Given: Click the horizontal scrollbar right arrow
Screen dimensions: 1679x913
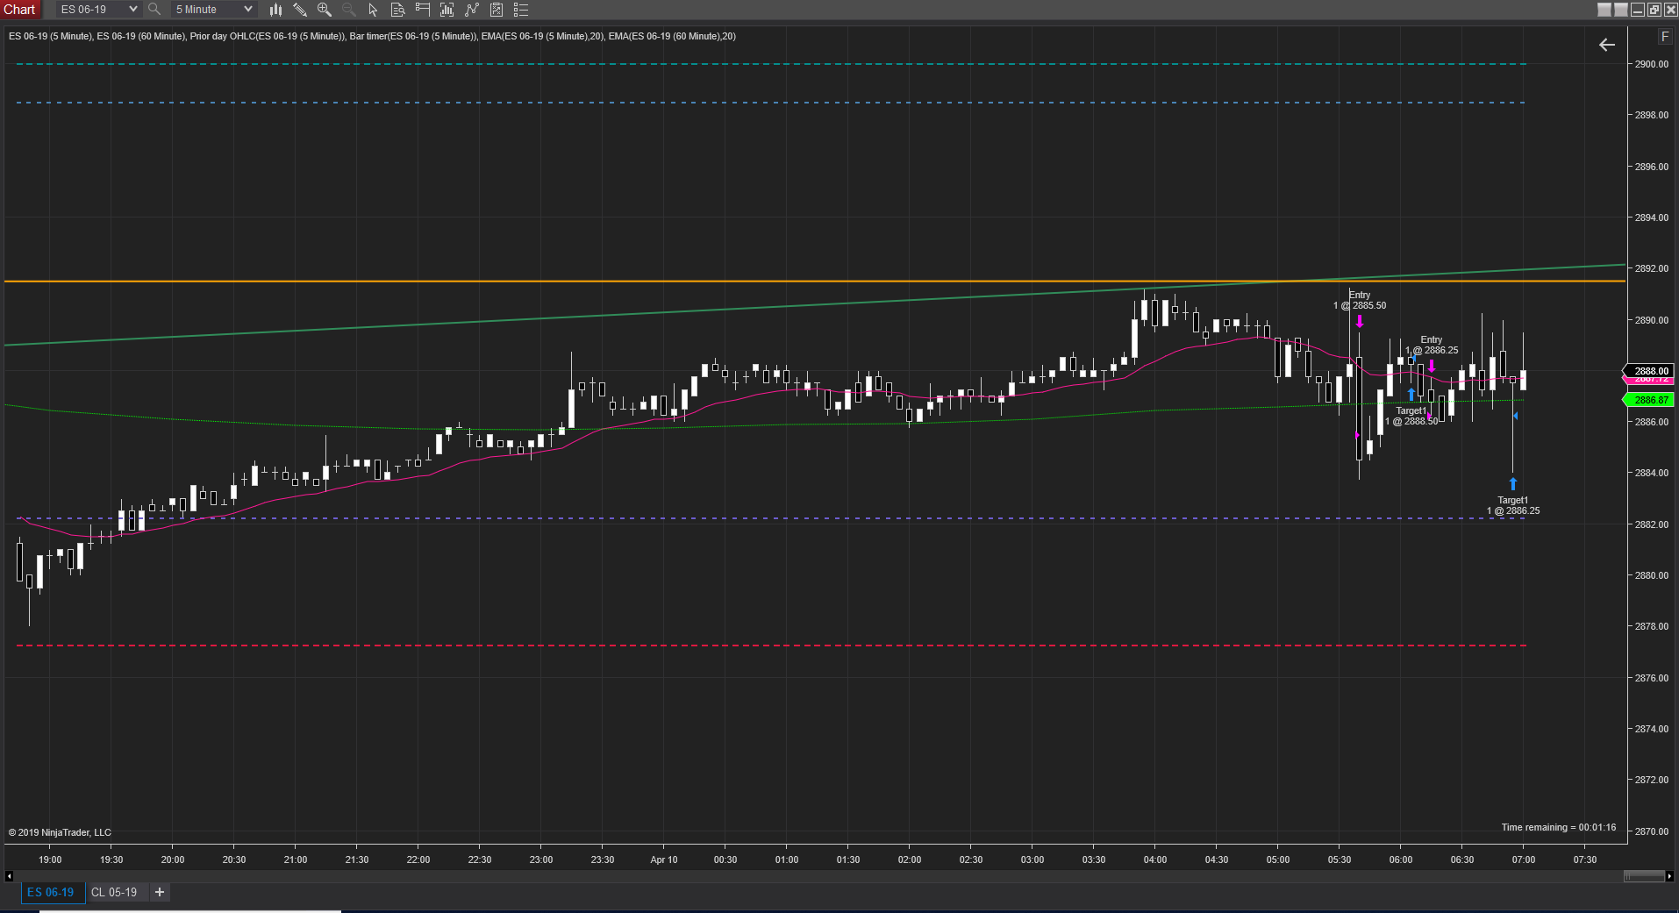Looking at the screenshot, I should point(1669,875).
